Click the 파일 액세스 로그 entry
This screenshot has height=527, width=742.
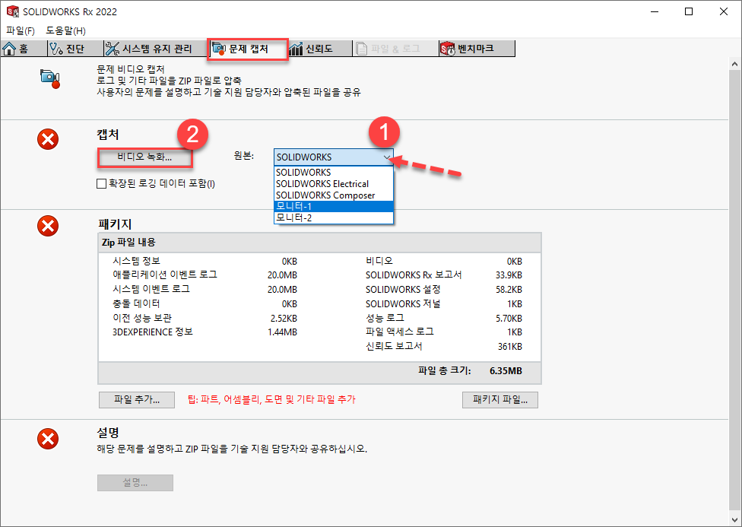399,332
